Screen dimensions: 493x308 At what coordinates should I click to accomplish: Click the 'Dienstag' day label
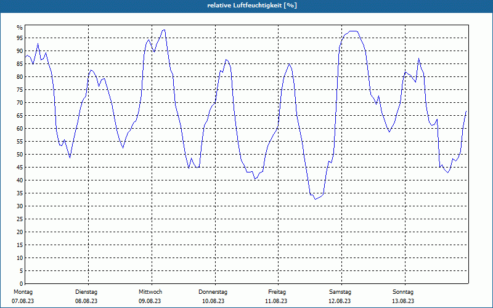pyautogui.click(x=86, y=292)
